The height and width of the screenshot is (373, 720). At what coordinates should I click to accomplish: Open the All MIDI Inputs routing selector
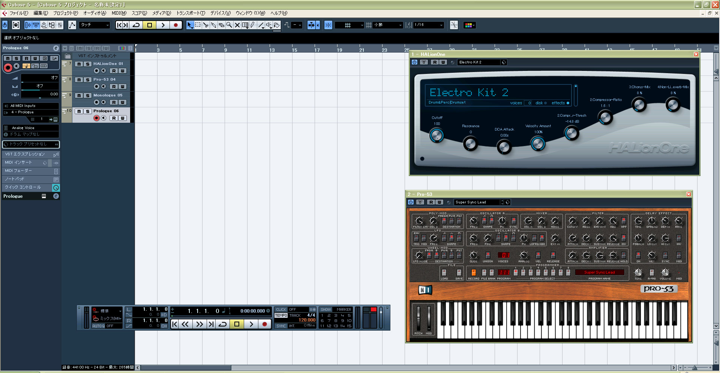31,106
